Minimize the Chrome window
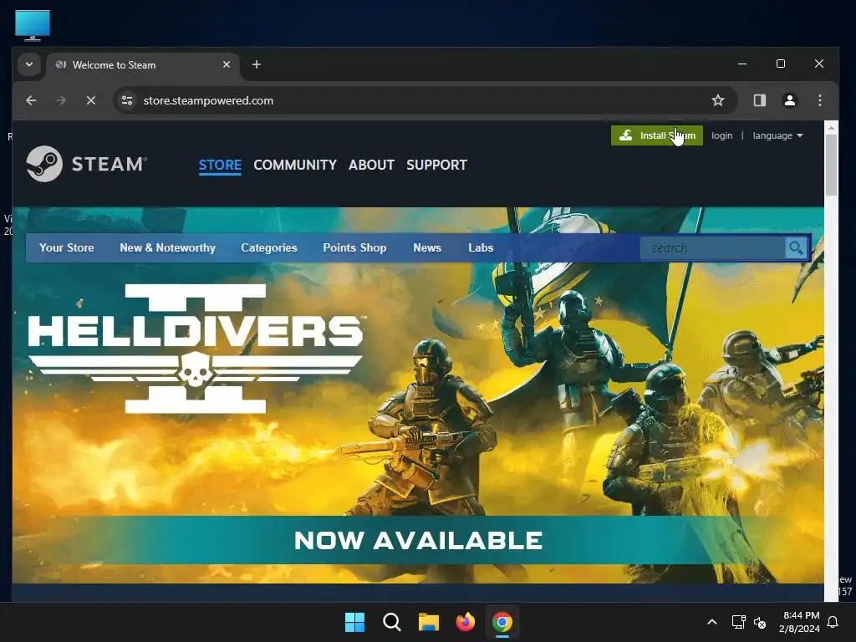The width and height of the screenshot is (856, 642). click(742, 64)
